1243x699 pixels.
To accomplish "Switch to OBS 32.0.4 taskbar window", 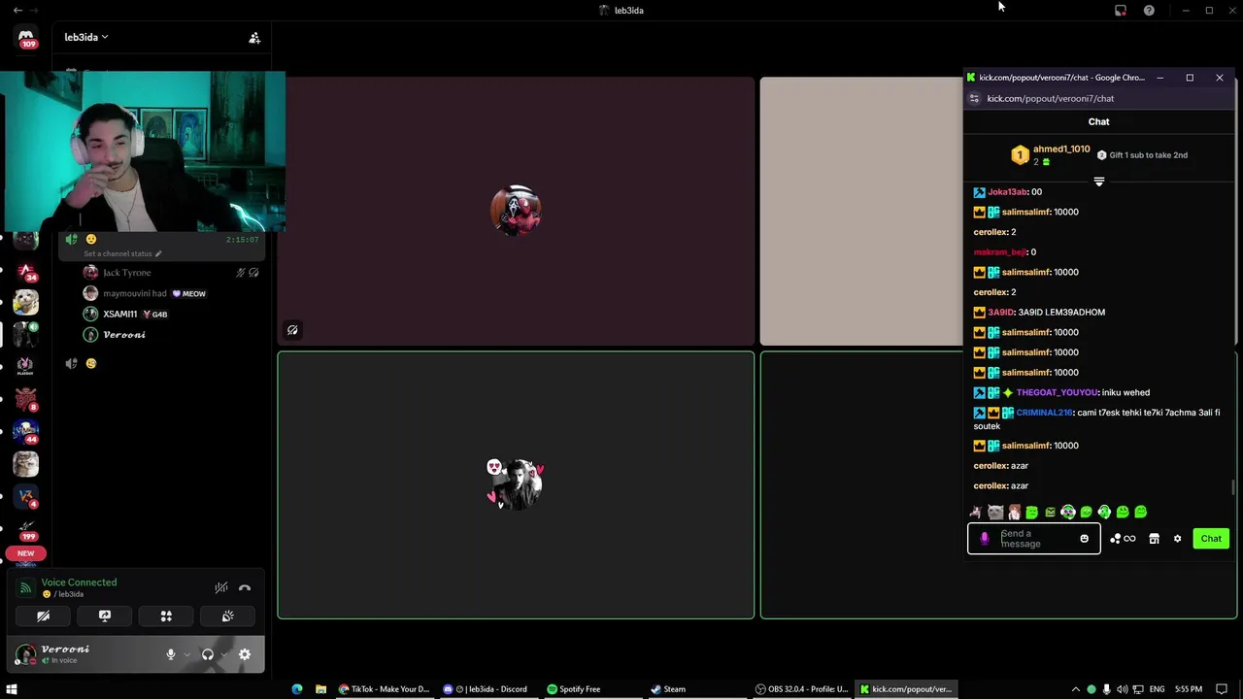I will click(x=802, y=689).
